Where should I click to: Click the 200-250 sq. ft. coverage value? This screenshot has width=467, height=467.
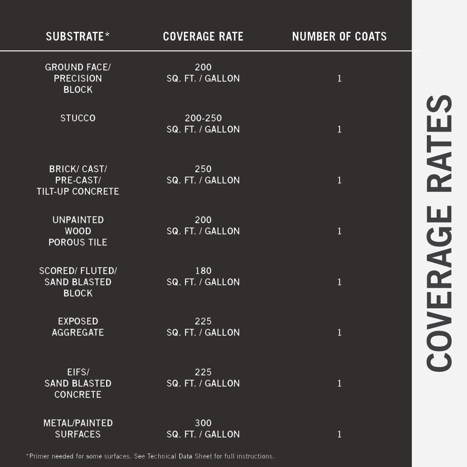[x=203, y=124]
